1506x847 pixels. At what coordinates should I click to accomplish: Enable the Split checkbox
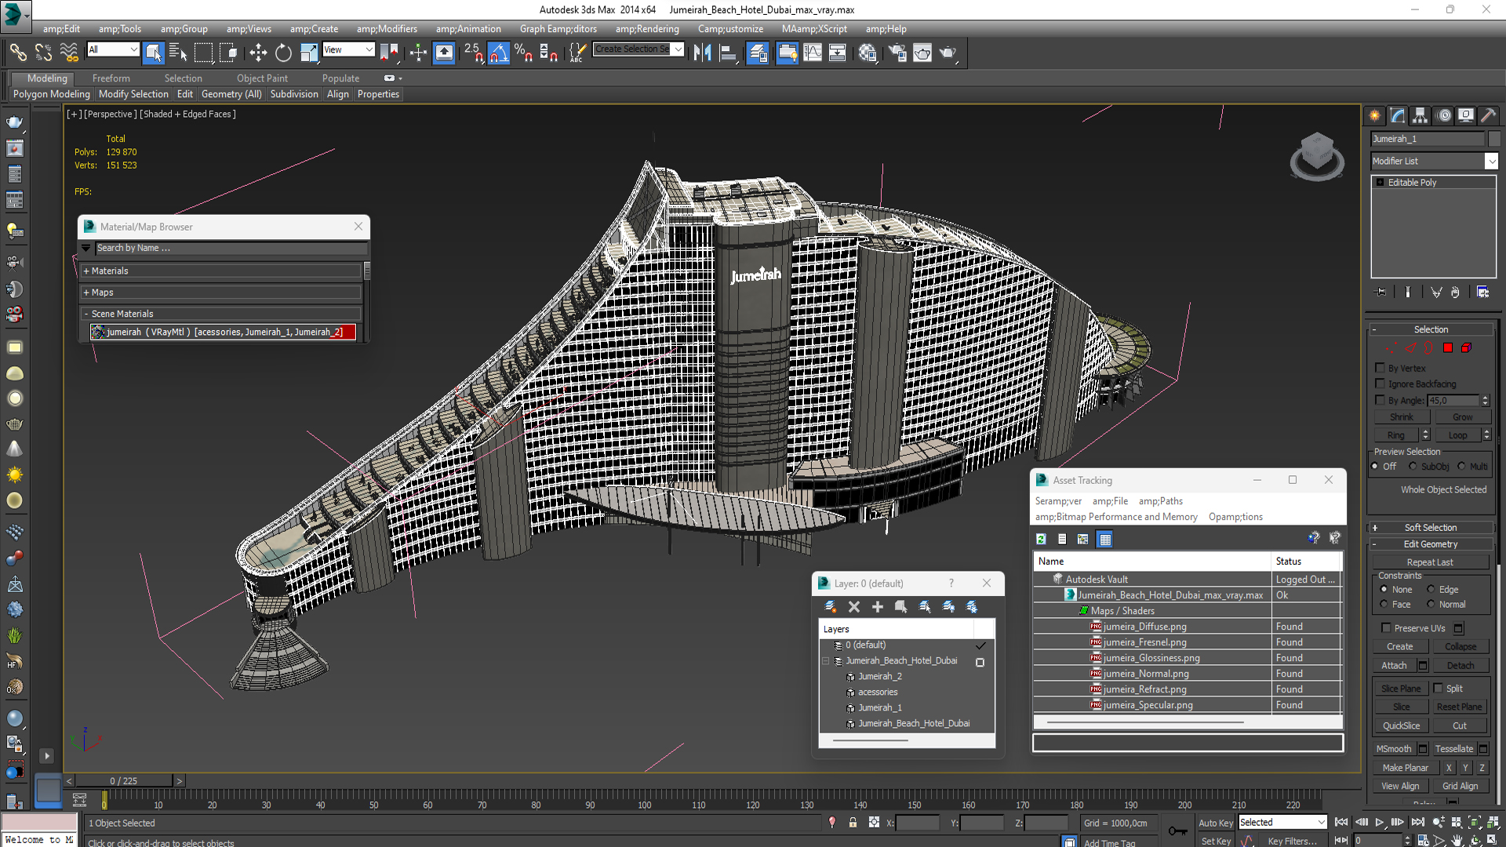[x=1439, y=689]
